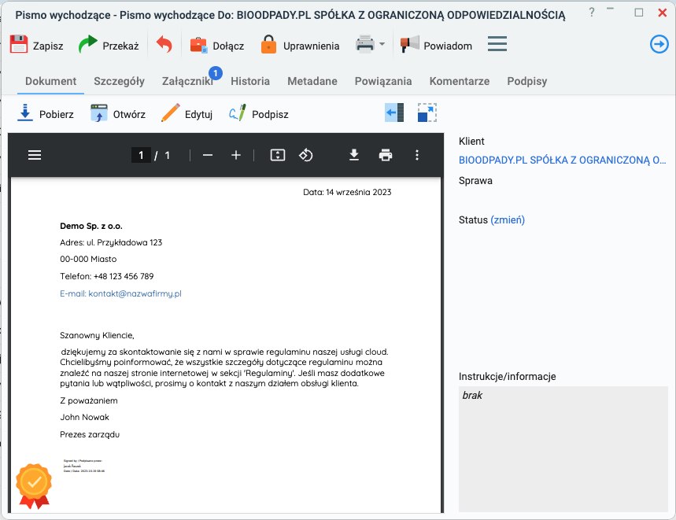The image size is (676, 520).
Task: Click the 'Demo Sp. z o.o.' heading
Action: click(91, 227)
